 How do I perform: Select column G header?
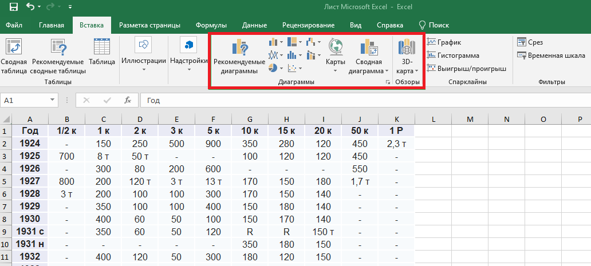[250, 120]
